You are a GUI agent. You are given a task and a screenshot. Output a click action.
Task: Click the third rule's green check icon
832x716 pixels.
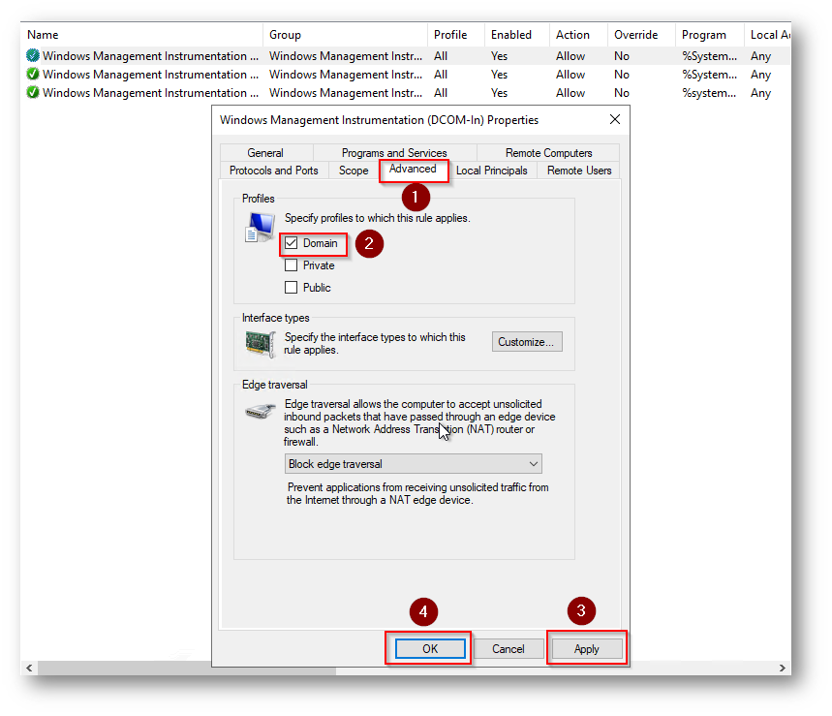tap(33, 92)
